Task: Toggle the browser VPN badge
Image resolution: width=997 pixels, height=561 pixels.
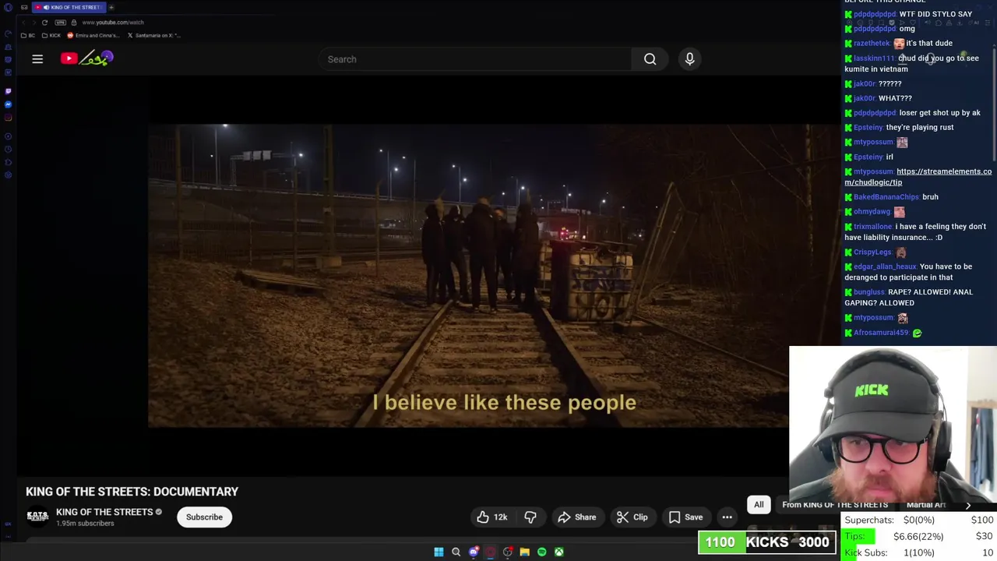Action: point(60,23)
